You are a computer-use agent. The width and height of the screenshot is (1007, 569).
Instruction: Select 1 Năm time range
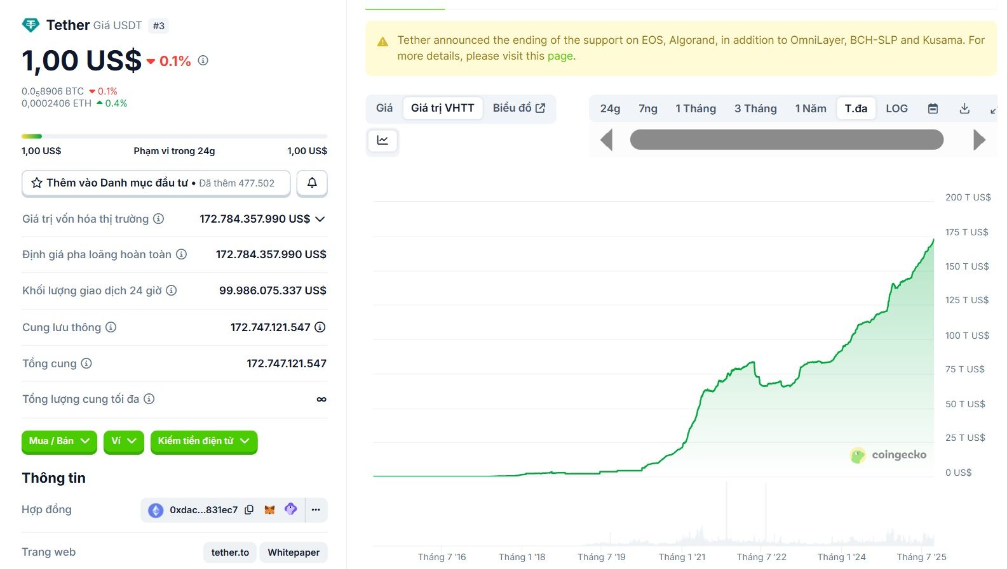pos(811,108)
